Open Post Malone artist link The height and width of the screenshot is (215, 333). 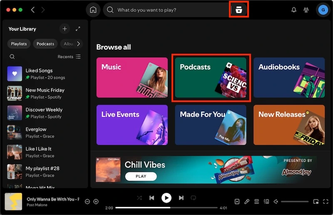pyautogui.click(x=37, y=205)
